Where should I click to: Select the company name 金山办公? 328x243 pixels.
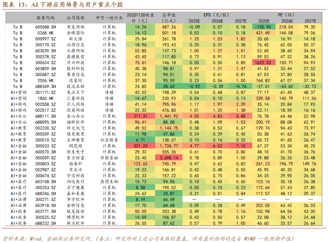[76, 116]
